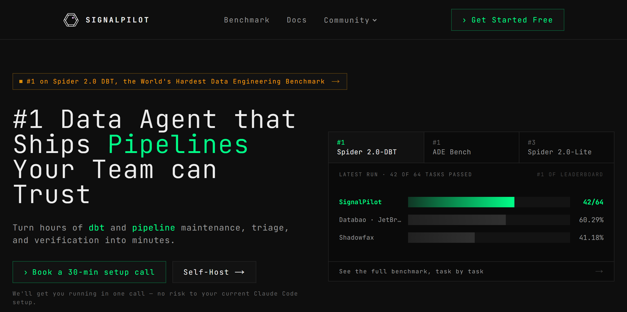Open the Spider 2.0 DBT announcement banner
Image resolution: width=627 pixels, height=312 pixels.
(x=180, y=81)
